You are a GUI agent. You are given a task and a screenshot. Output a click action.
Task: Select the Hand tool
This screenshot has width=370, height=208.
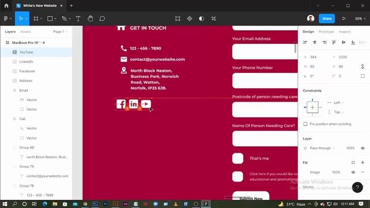[x=90, y=18]
